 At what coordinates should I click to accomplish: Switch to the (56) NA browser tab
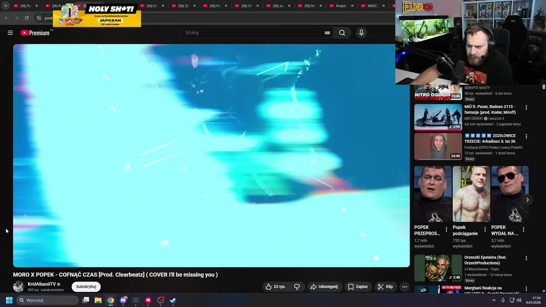tap(310, 6)
